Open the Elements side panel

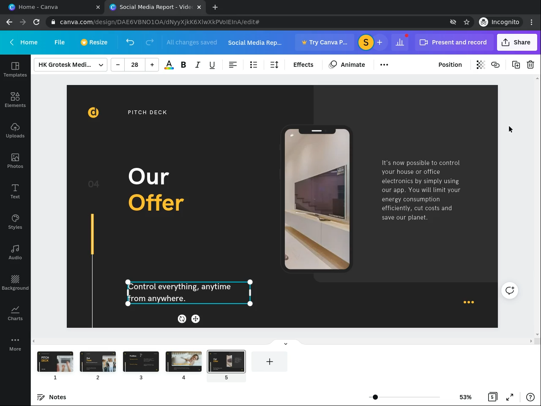(x=15, y=100)
